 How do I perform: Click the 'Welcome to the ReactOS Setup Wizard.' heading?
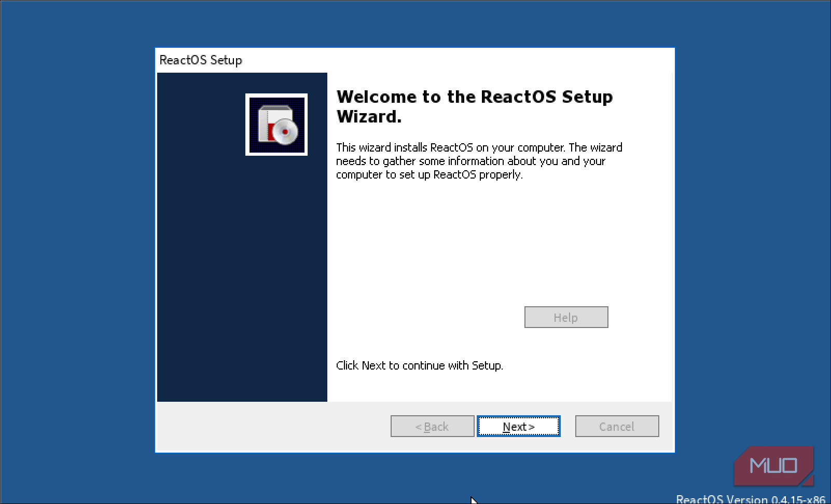pyautogui.click(x=474, y=106)
